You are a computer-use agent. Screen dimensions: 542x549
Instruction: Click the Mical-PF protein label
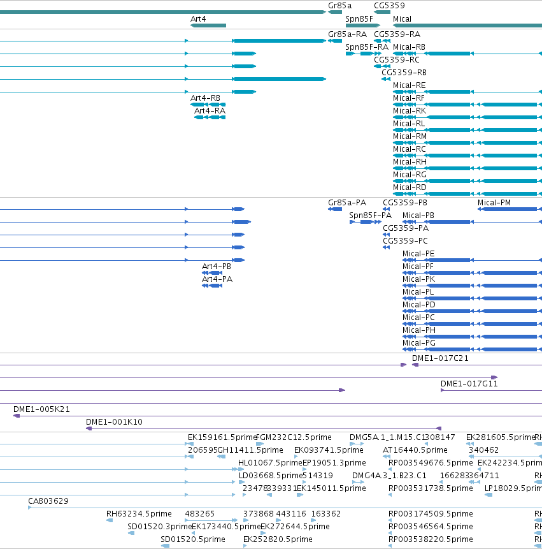[x=418, y=267]
